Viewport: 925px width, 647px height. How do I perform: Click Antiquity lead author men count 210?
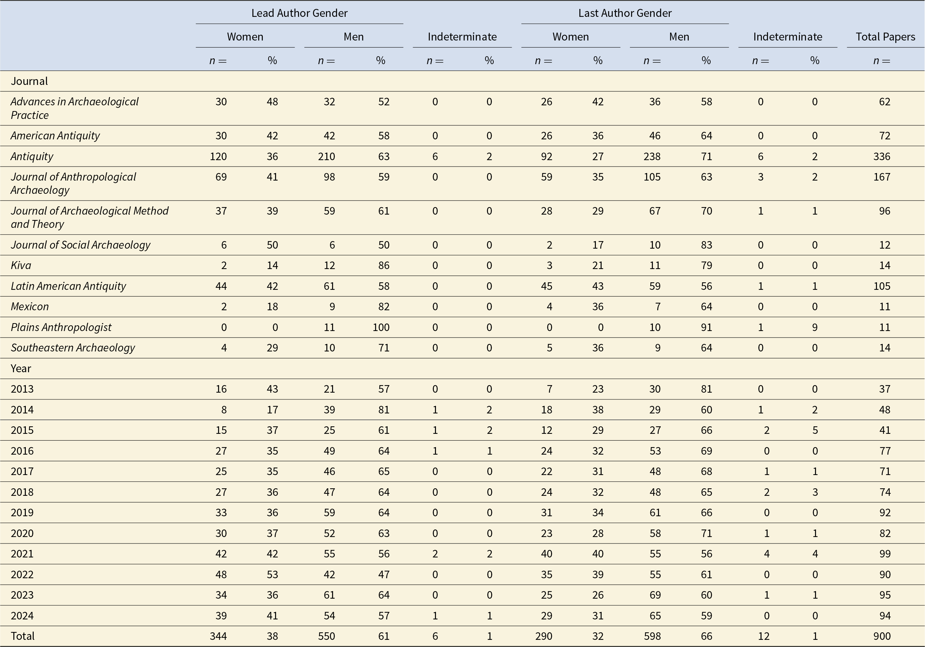point(326,156)
